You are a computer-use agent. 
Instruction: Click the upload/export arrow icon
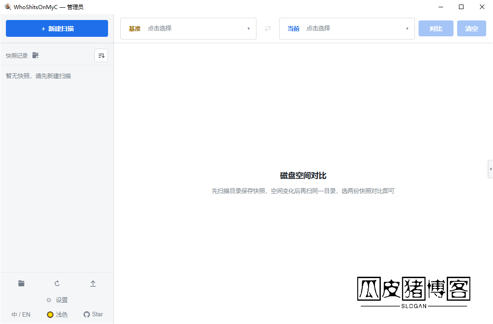click(x=93, y=284)
